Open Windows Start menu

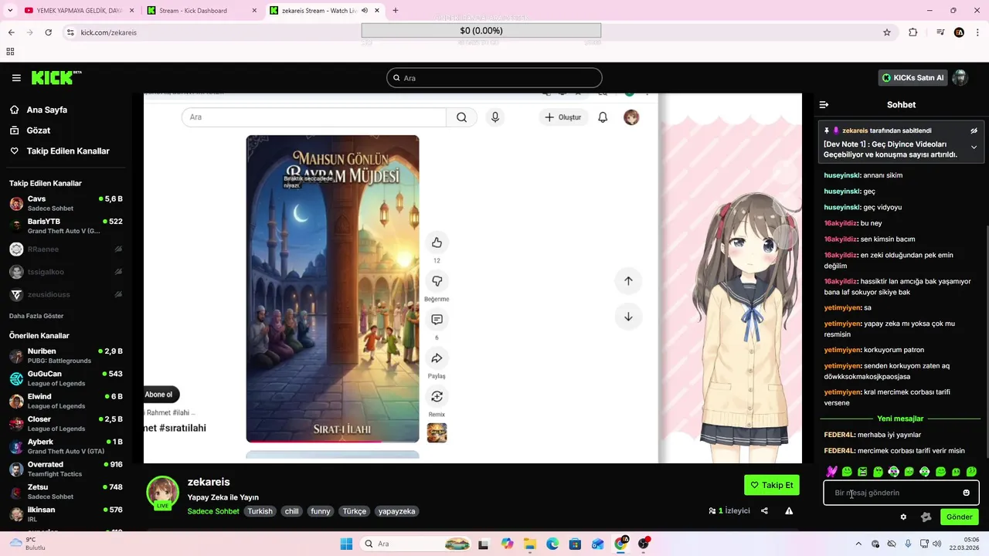coord(346,544)
